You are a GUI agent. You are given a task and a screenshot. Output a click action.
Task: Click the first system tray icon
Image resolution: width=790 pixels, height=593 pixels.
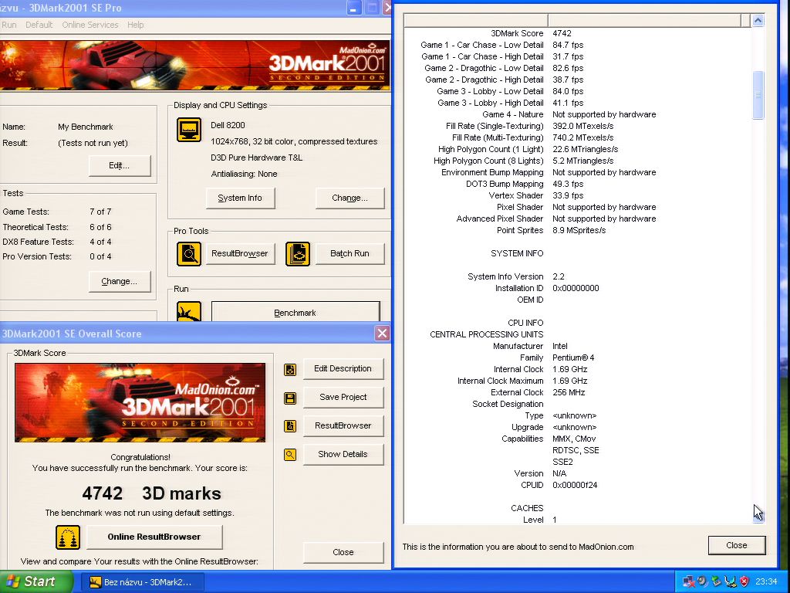tap(688, 581)
